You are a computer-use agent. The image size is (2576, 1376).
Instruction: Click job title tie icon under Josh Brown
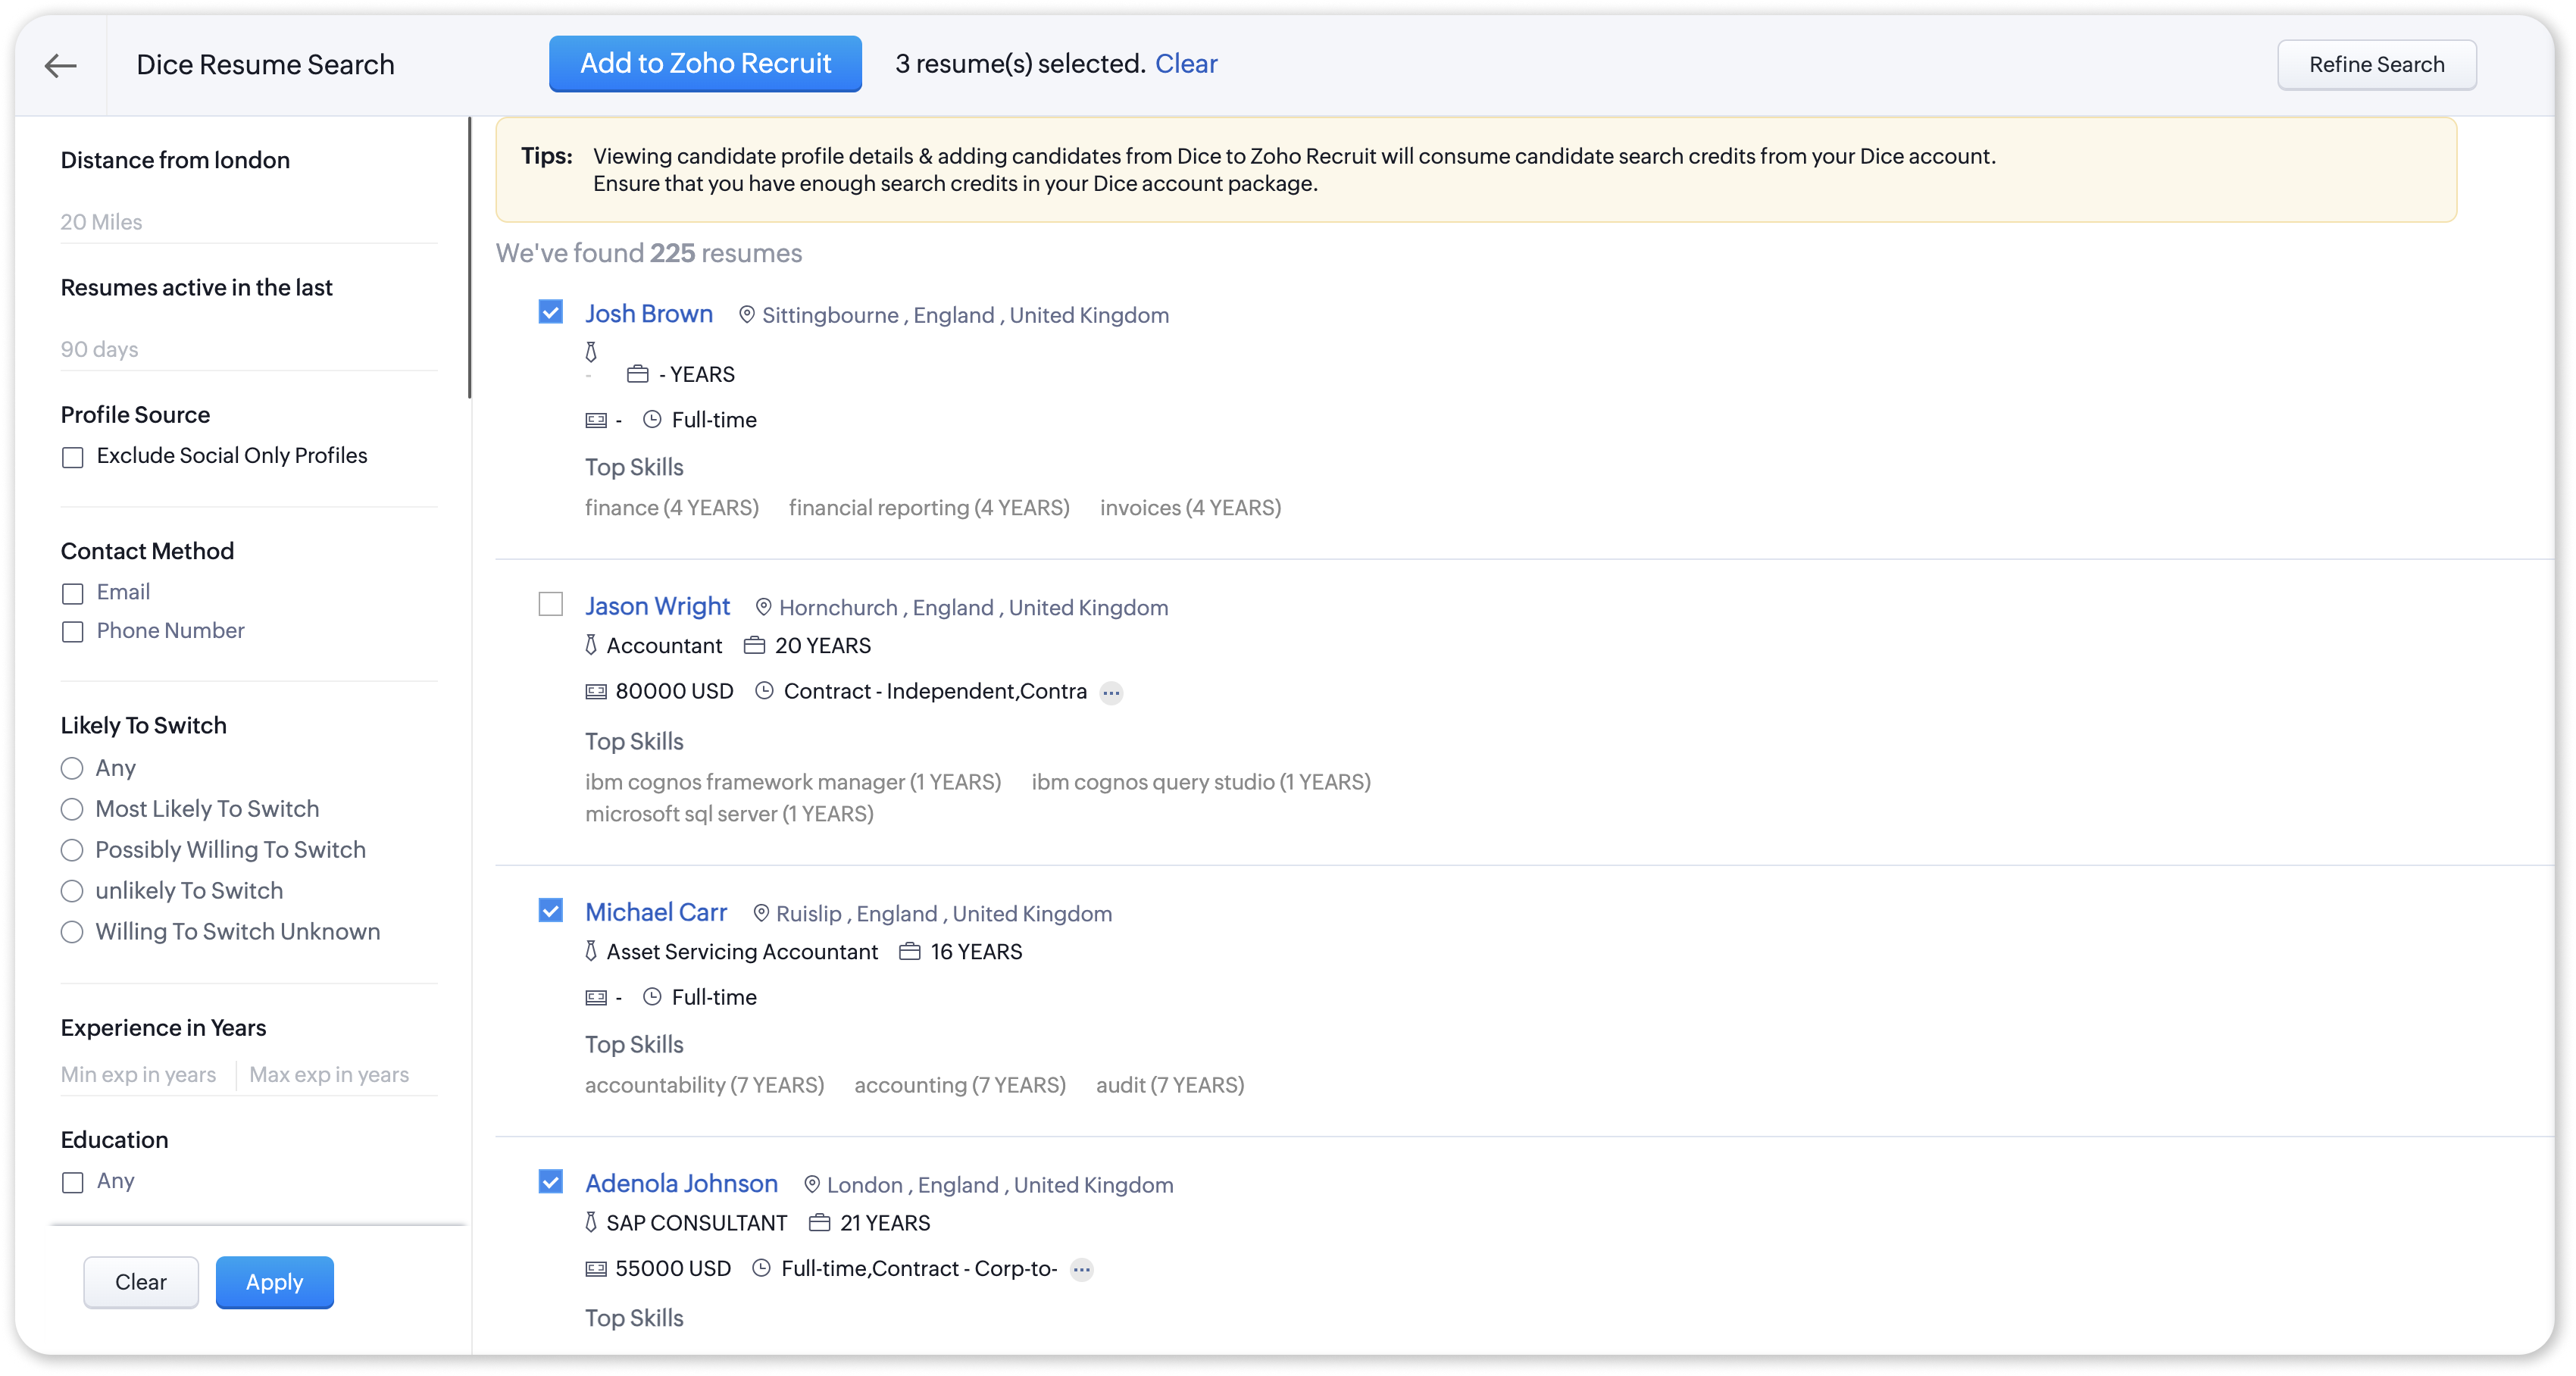[591, 352]
